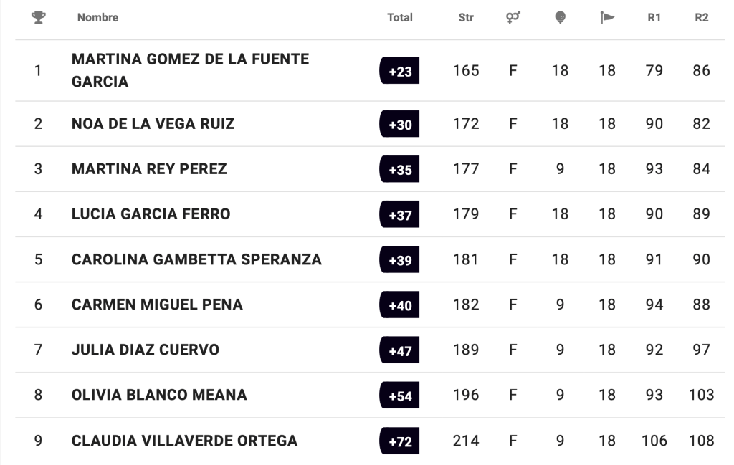Click the flag holes column icon
This screenshot has height=465, width=734.
pyautogui.click(x=607, y=17)
